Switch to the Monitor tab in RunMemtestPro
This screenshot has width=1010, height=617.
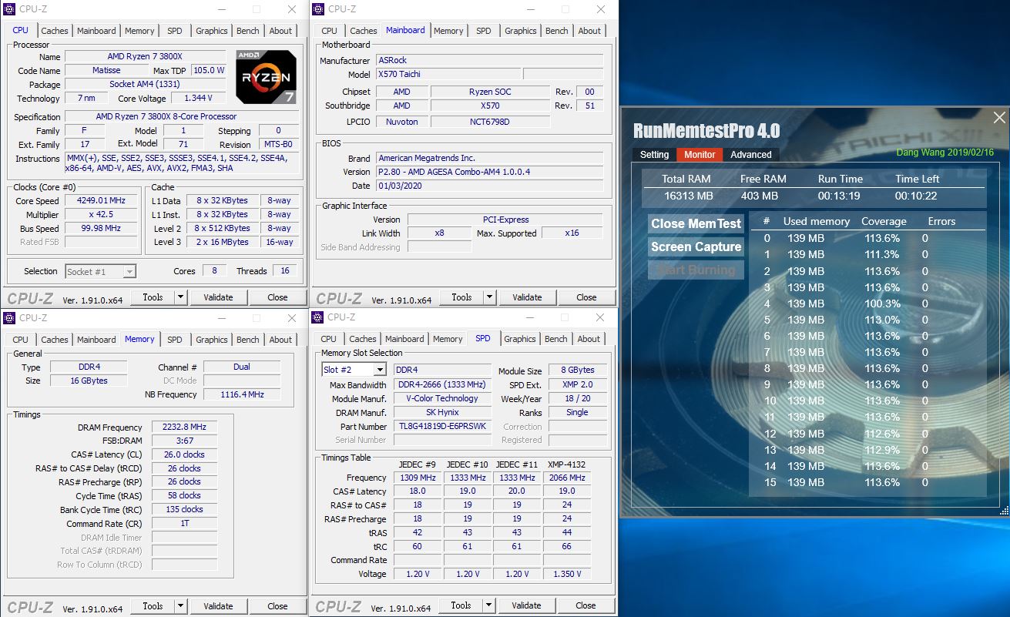tap(700, 154)
